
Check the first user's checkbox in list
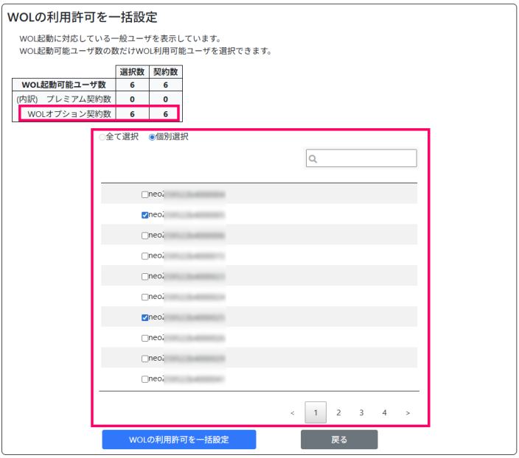(144, 195)
